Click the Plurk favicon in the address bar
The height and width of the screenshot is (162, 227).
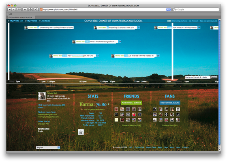41,10
